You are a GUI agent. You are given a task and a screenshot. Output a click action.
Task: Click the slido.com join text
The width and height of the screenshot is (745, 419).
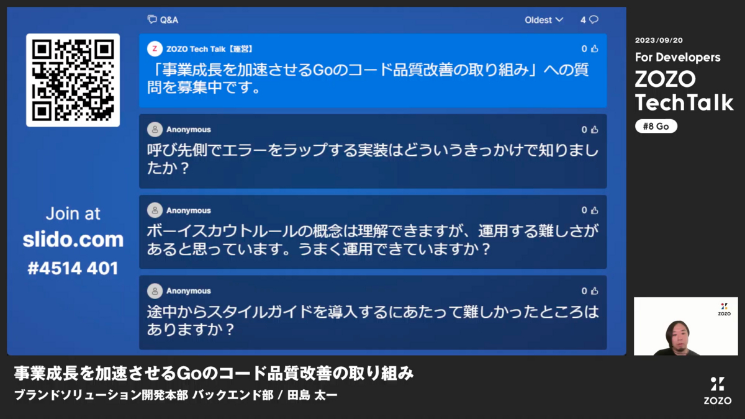(x=73, y=240)
